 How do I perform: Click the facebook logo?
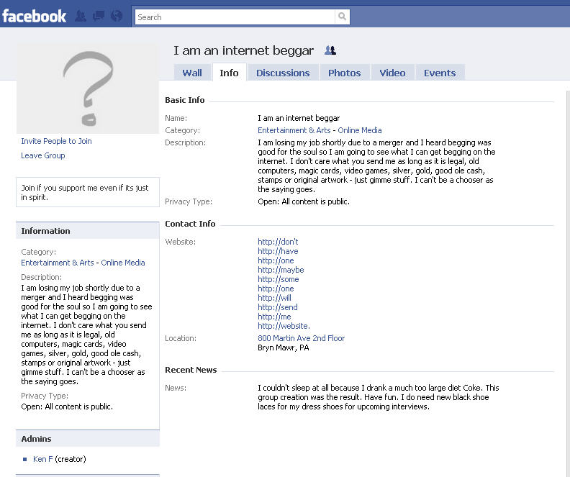click(34, 17)
